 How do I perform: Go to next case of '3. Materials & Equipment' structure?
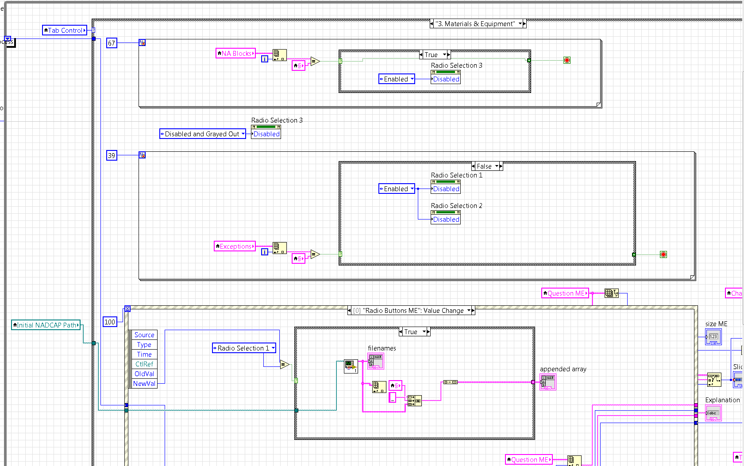click(525, 24)
